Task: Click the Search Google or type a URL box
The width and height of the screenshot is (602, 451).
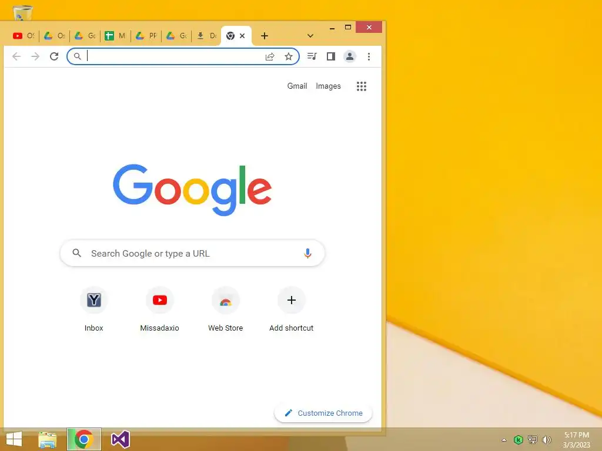Action: 192,253
